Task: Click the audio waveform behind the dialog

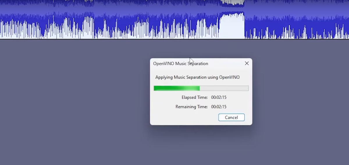Action: [x=174, y=19]
